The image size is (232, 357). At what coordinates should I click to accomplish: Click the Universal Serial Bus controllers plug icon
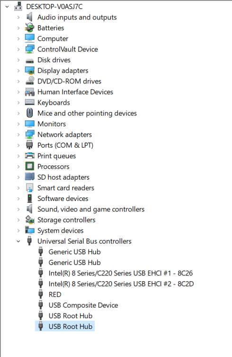point(29,241)
